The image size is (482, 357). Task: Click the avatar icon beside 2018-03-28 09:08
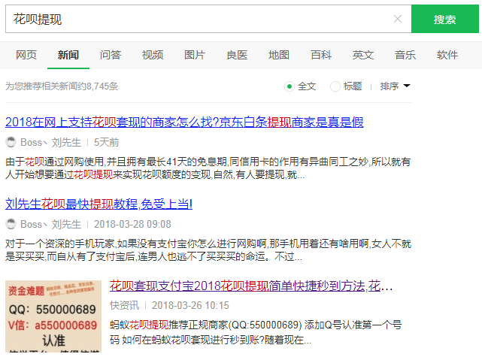pos(11,224)
